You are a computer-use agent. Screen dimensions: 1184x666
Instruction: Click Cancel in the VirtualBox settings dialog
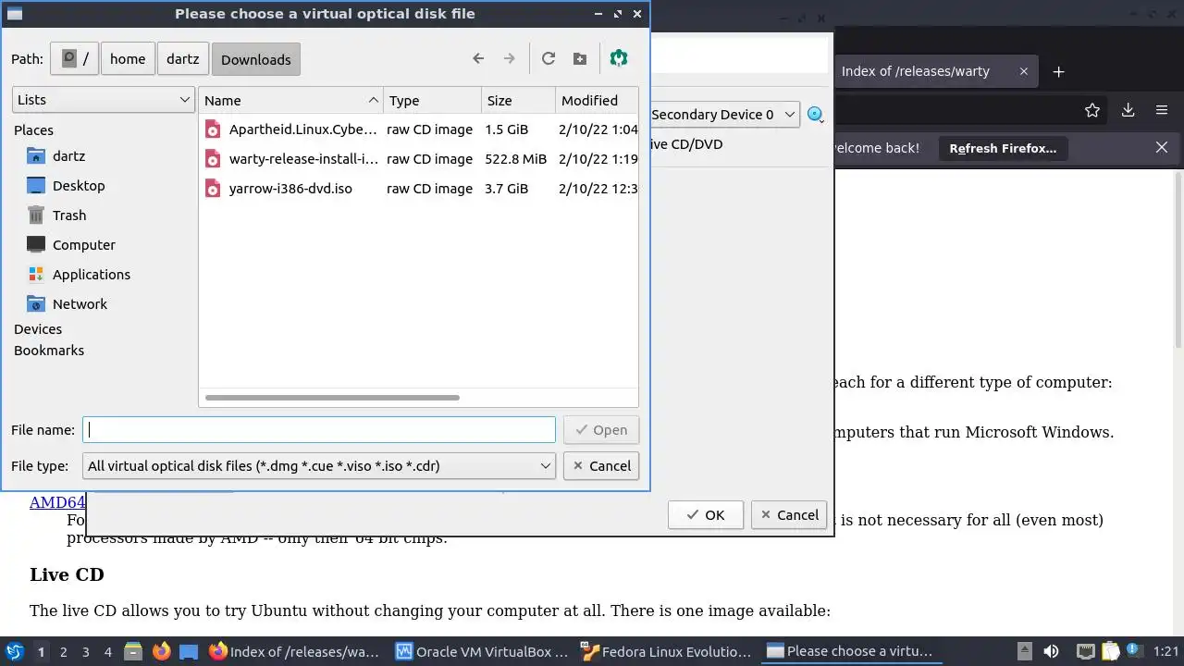[x=789, y=515]
